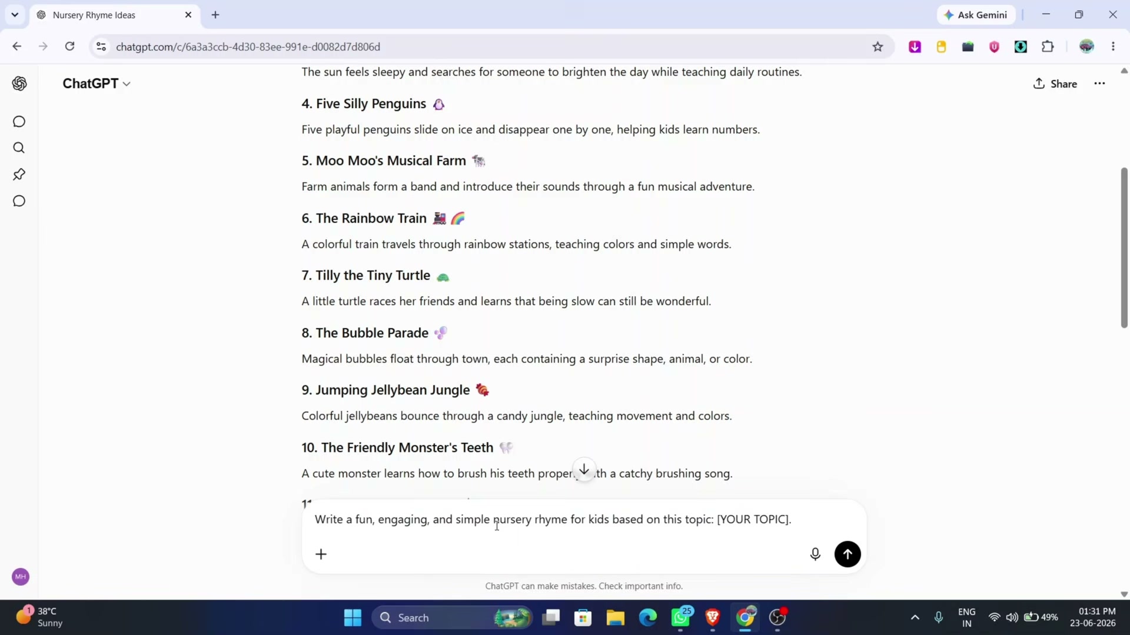Show hidden system tray icons
The image size is (1130, 635).
(x=915, y=617)
